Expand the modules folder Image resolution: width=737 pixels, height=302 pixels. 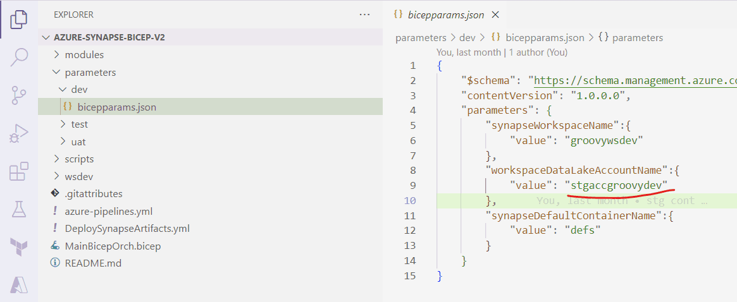[x=84, y=55]
